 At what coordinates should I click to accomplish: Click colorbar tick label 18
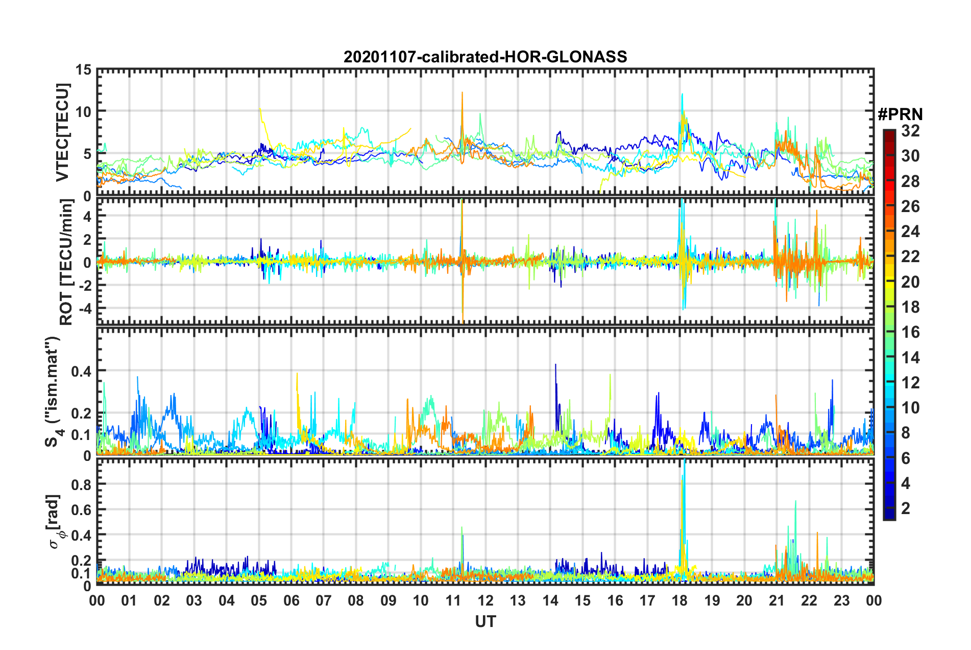910,307
